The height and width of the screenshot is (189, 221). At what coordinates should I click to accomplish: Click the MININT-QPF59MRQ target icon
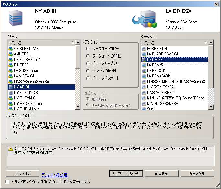[x=143, y=98]
